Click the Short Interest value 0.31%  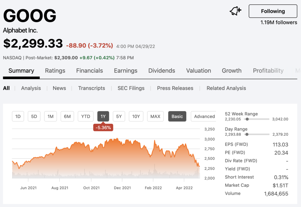(281, 177)
